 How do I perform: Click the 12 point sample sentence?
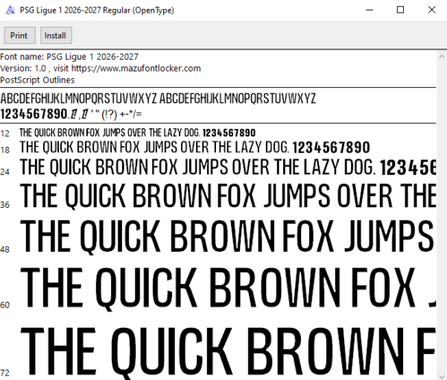pyautogui.click(x=137, y=133)
